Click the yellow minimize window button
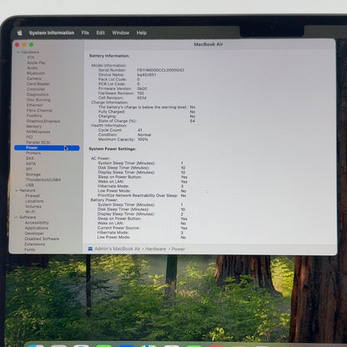This screenshot has width=347, height=347. [24, 45]
